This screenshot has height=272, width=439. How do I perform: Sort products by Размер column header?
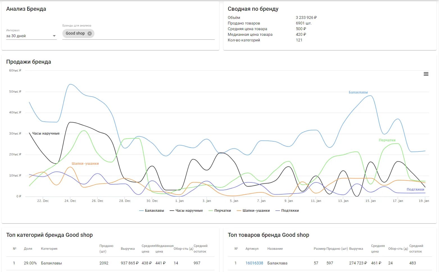[x=320, y=249]
